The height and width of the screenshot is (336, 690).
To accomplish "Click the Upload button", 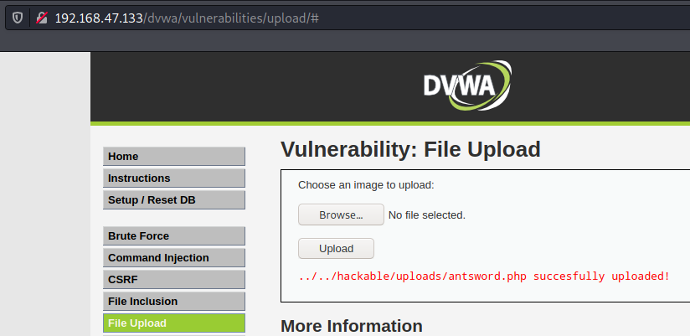I will point(336,249).
